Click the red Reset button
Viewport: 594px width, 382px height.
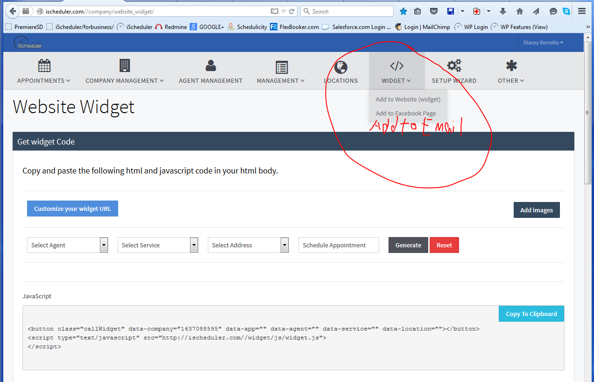coord(444,245)
